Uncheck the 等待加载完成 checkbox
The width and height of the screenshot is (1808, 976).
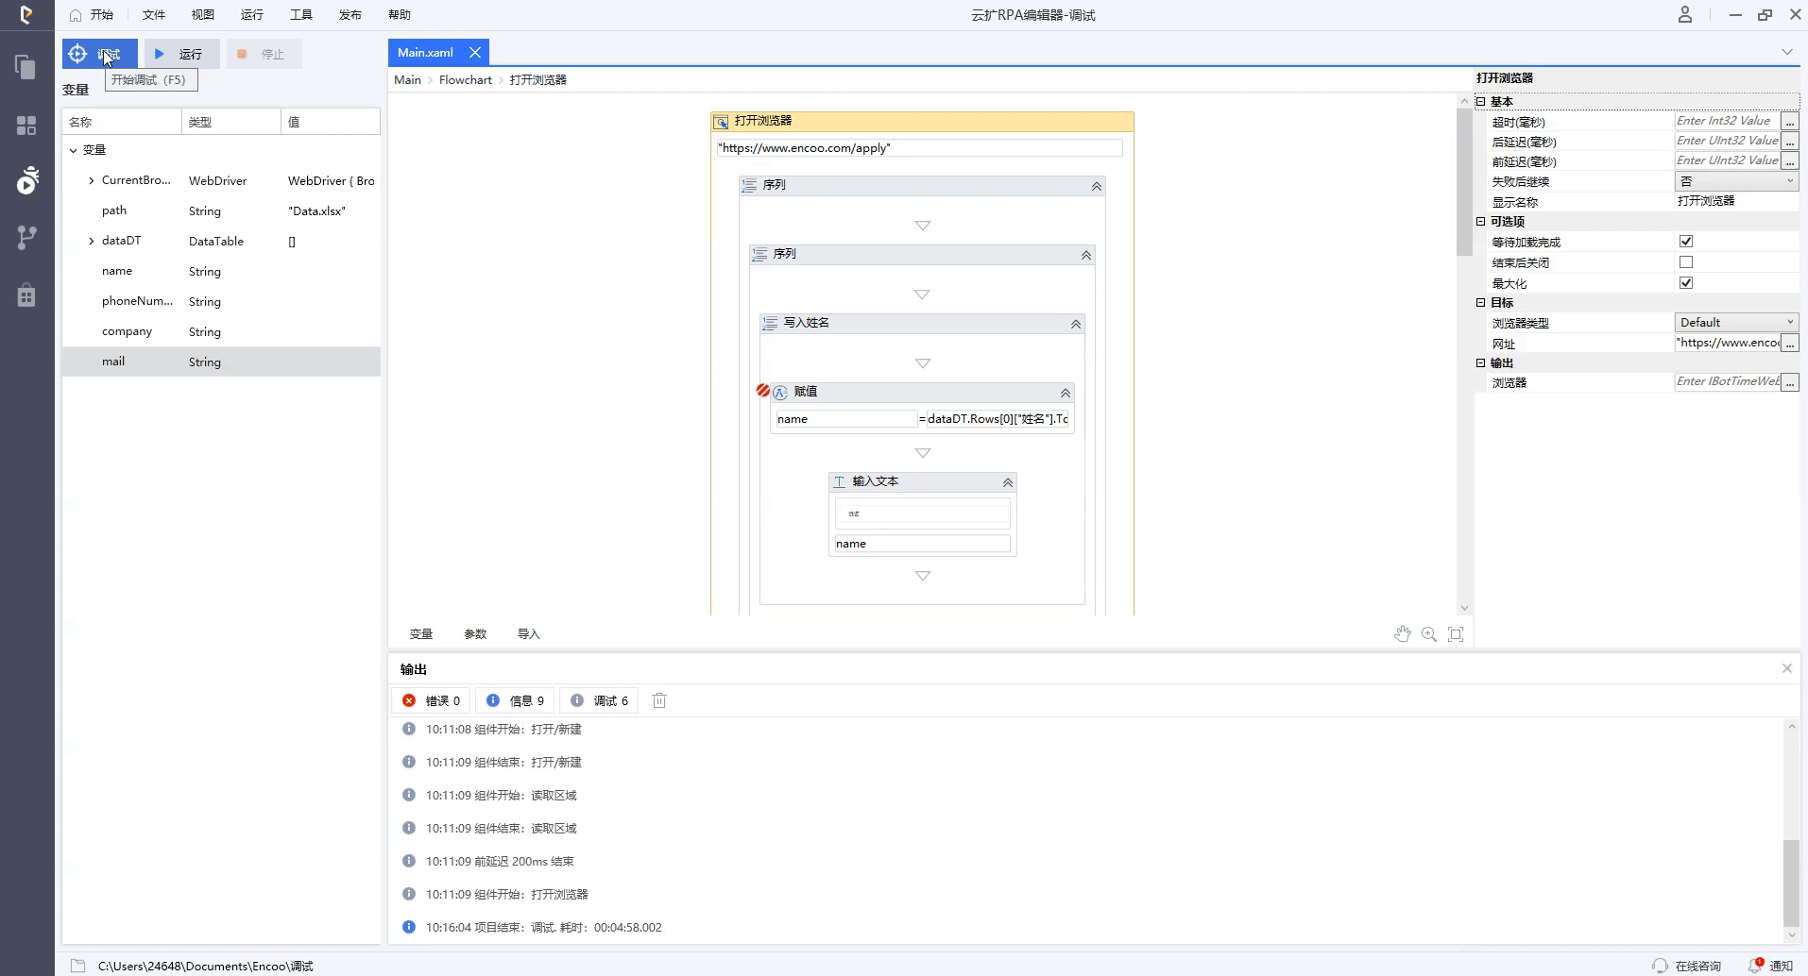pos(1686,241)
